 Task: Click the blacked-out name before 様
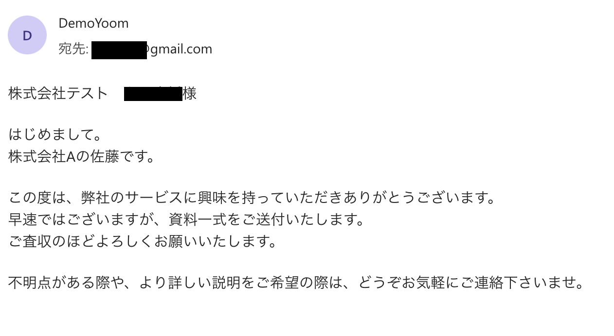point(153,93)
